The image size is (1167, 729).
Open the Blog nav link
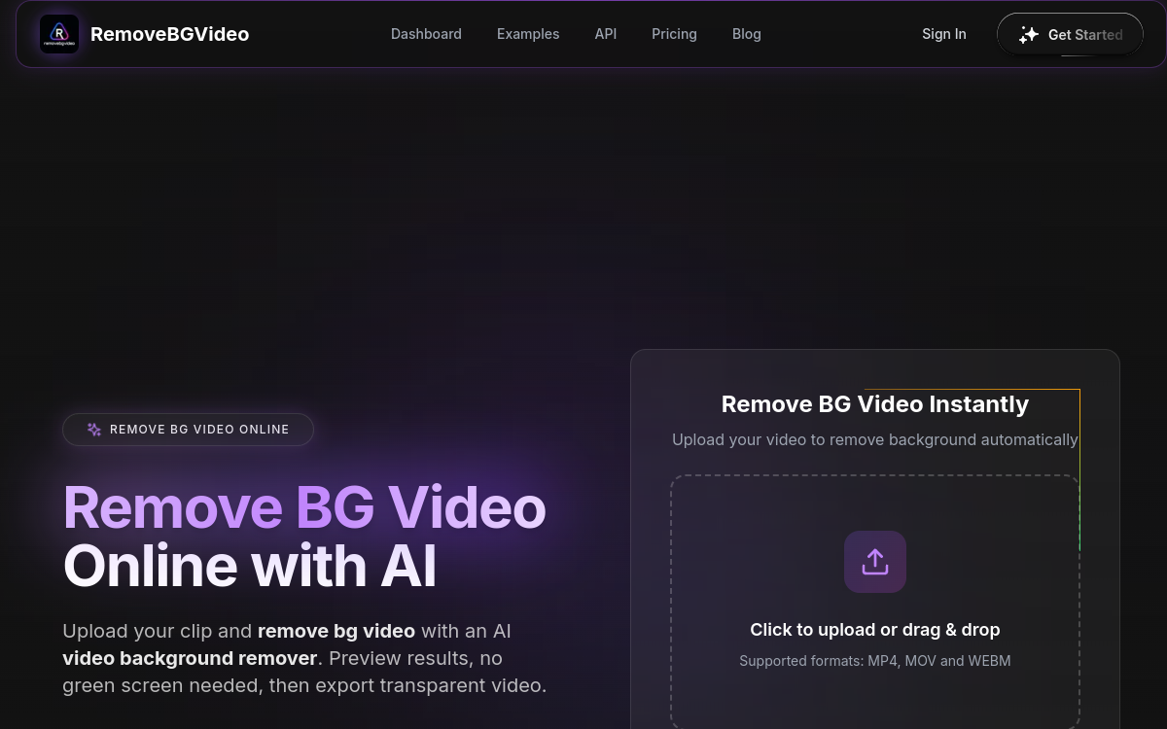(747, 34)
